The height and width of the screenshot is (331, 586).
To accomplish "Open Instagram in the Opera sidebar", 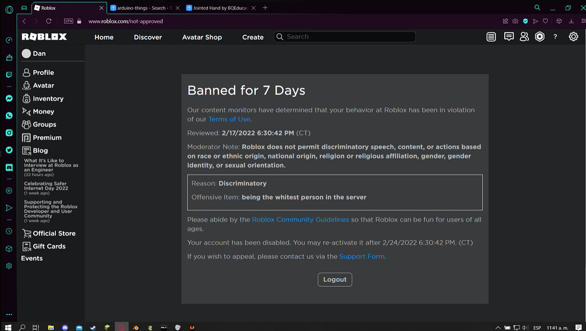I will [9, 133].
